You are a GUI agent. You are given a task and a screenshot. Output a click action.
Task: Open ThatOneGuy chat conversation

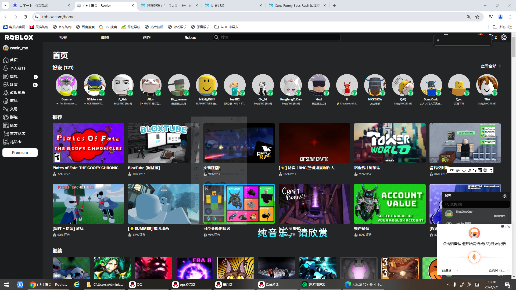pyautogui.click(x=476, y=214)
